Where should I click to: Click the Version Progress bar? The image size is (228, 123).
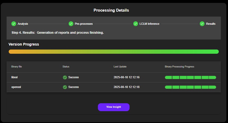[113, 52]
